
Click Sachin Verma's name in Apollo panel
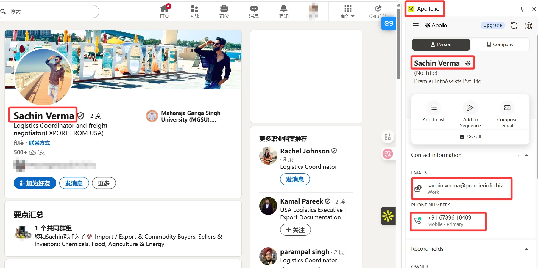coord(437,63)
